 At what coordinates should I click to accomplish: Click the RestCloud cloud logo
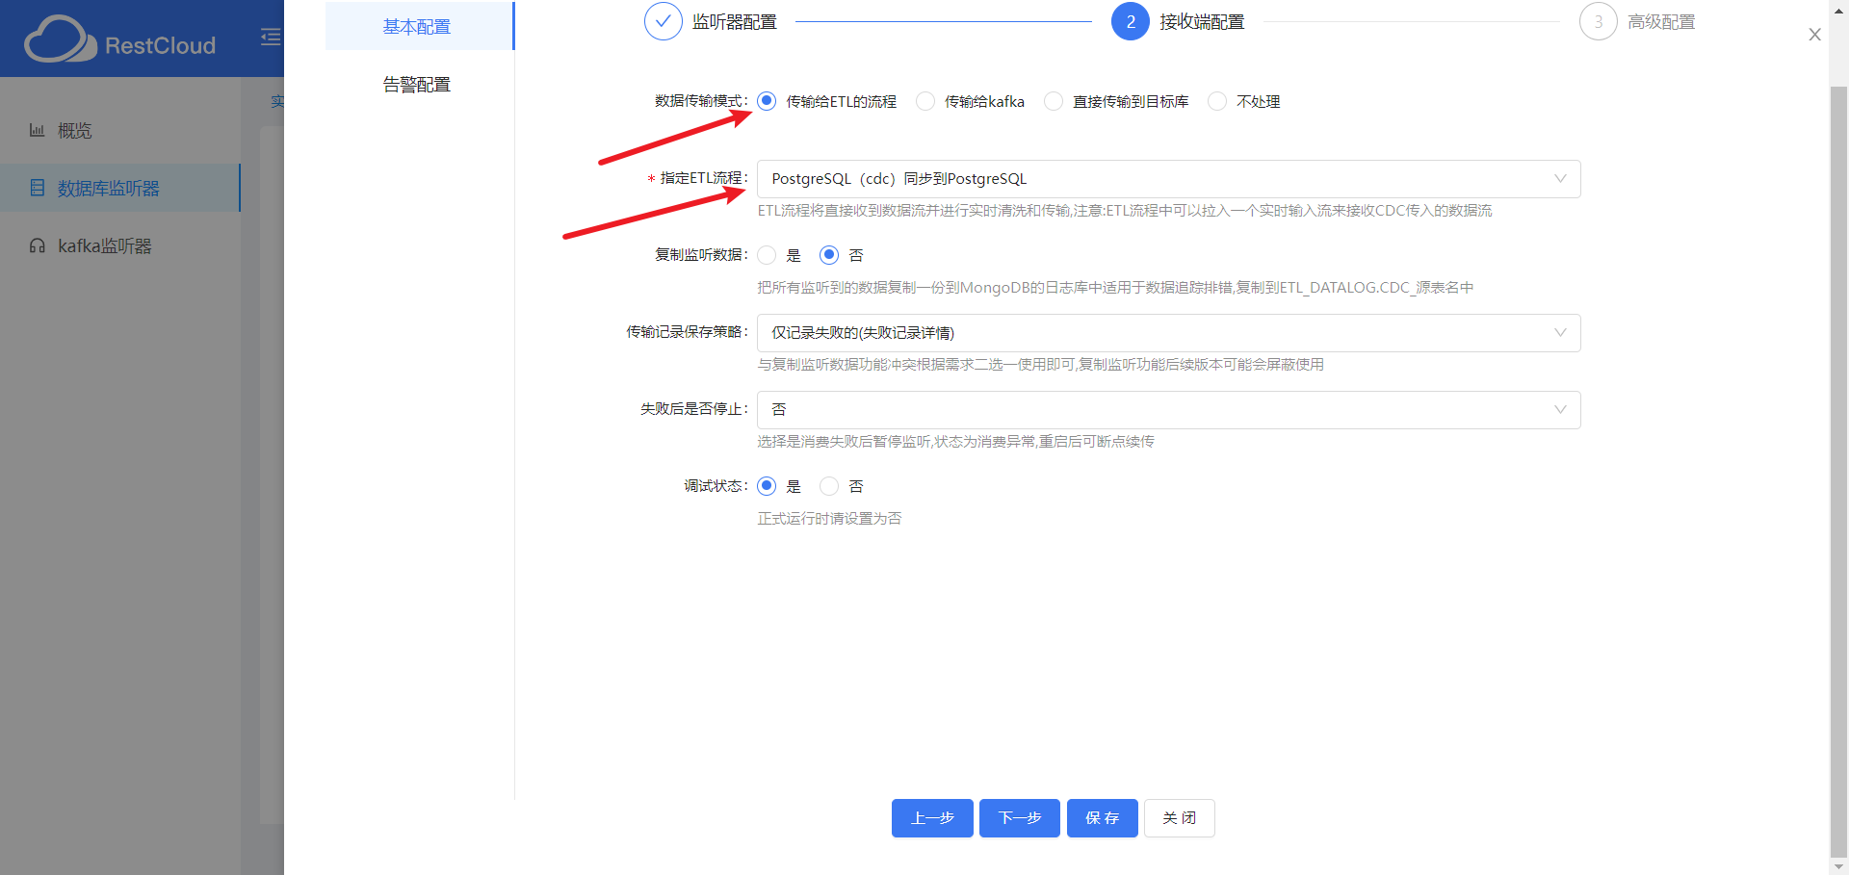coord(60,39)
